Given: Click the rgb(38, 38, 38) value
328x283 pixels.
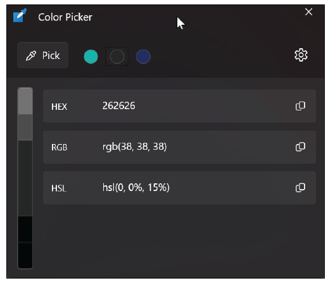Looking at the screenshot, I should [x=134, y=147].
